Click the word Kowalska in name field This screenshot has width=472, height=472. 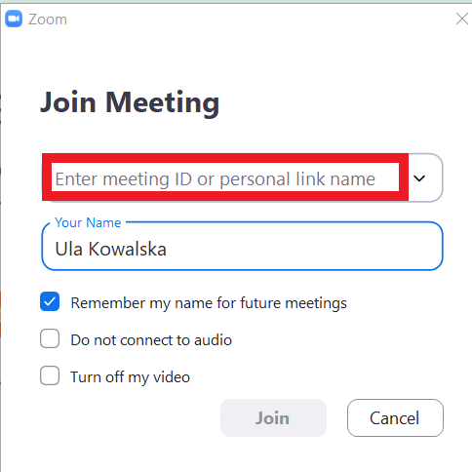128,249
